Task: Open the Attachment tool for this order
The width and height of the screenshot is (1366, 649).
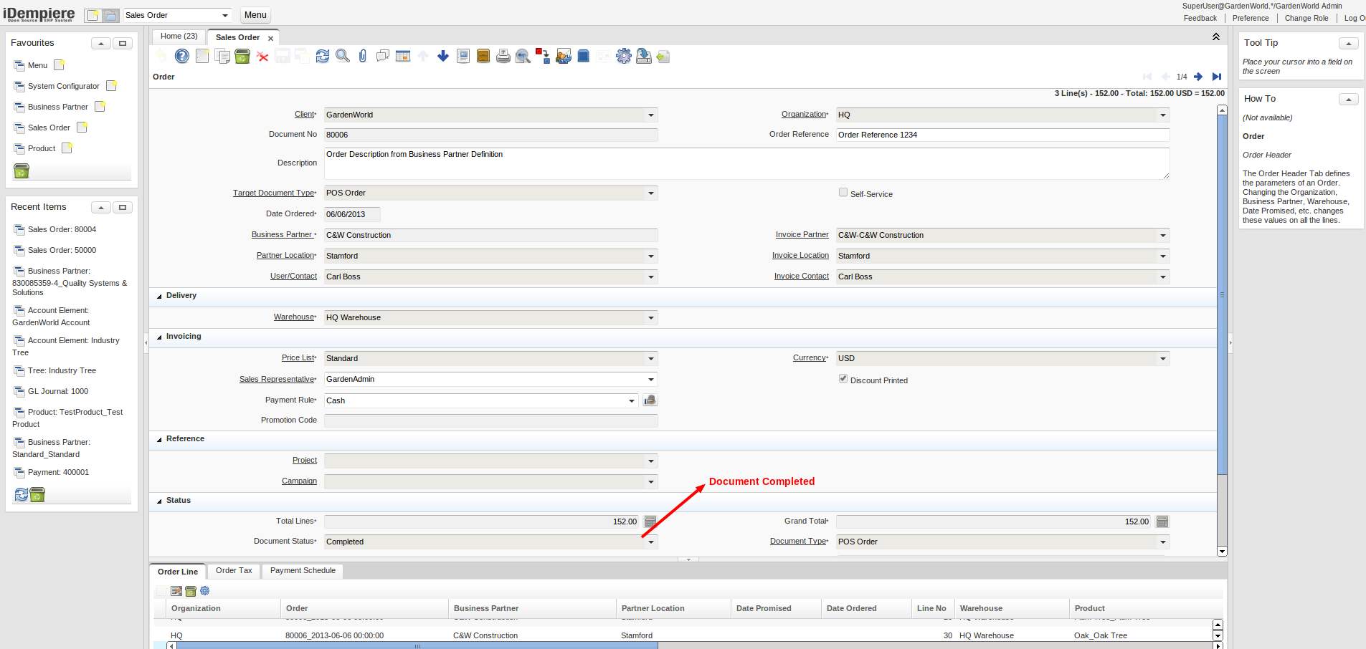Action: point(361,55)
